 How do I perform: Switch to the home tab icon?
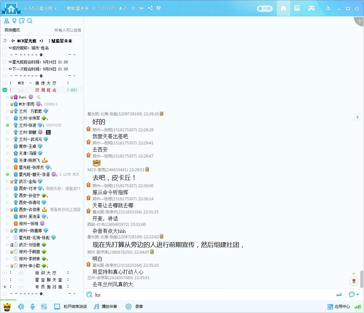283,8
